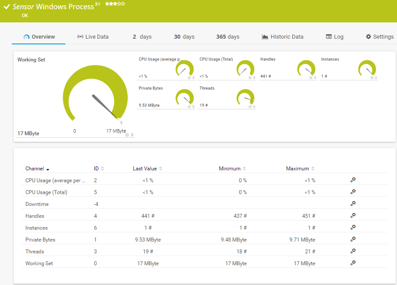Image resolution: width=397 pixels, height=285 pixels.
Task: Click the Threads mini gauge
Action: [x=244, y=97]
